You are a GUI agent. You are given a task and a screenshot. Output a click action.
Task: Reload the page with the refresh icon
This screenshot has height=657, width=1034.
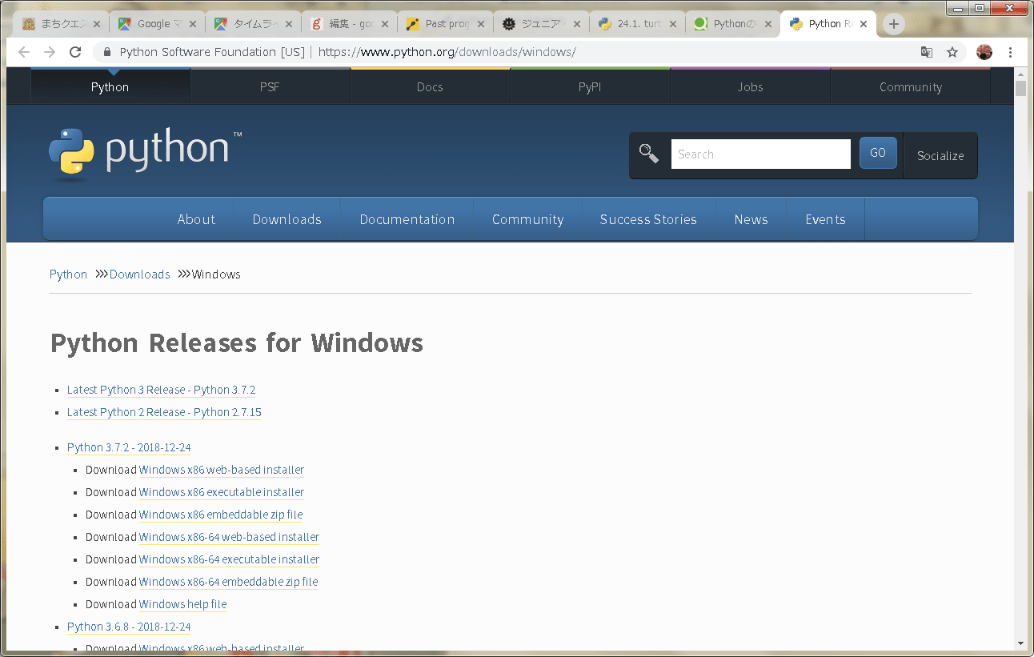pos(75,52)
